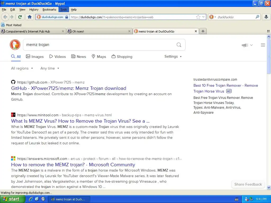
Task: Open the Windows Start button
Action: 12,199
